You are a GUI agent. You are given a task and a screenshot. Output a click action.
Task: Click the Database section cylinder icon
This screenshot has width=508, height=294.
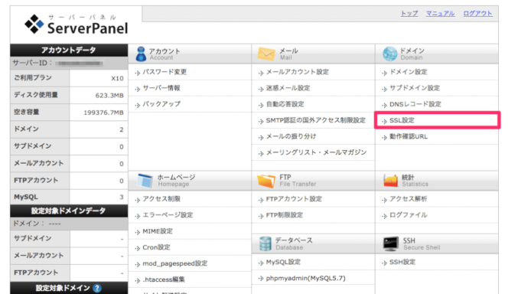265,243
